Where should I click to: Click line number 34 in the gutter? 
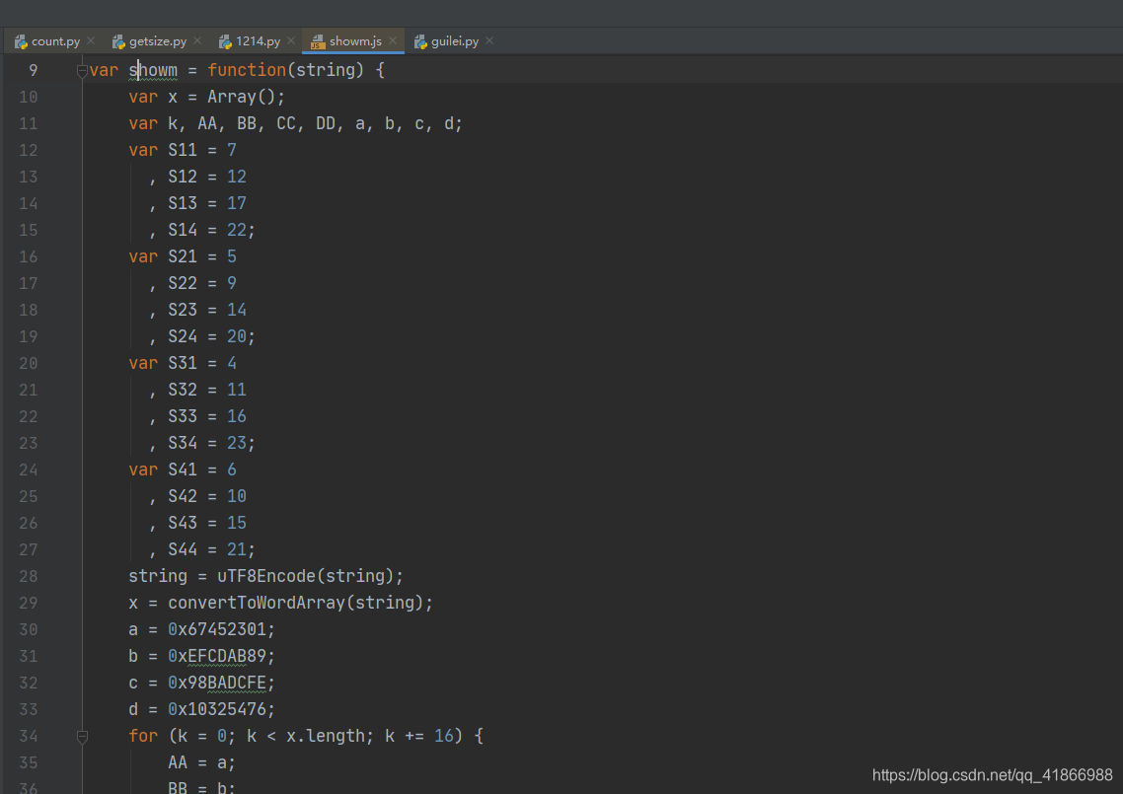pyautogui.click(x=28, y=736)
